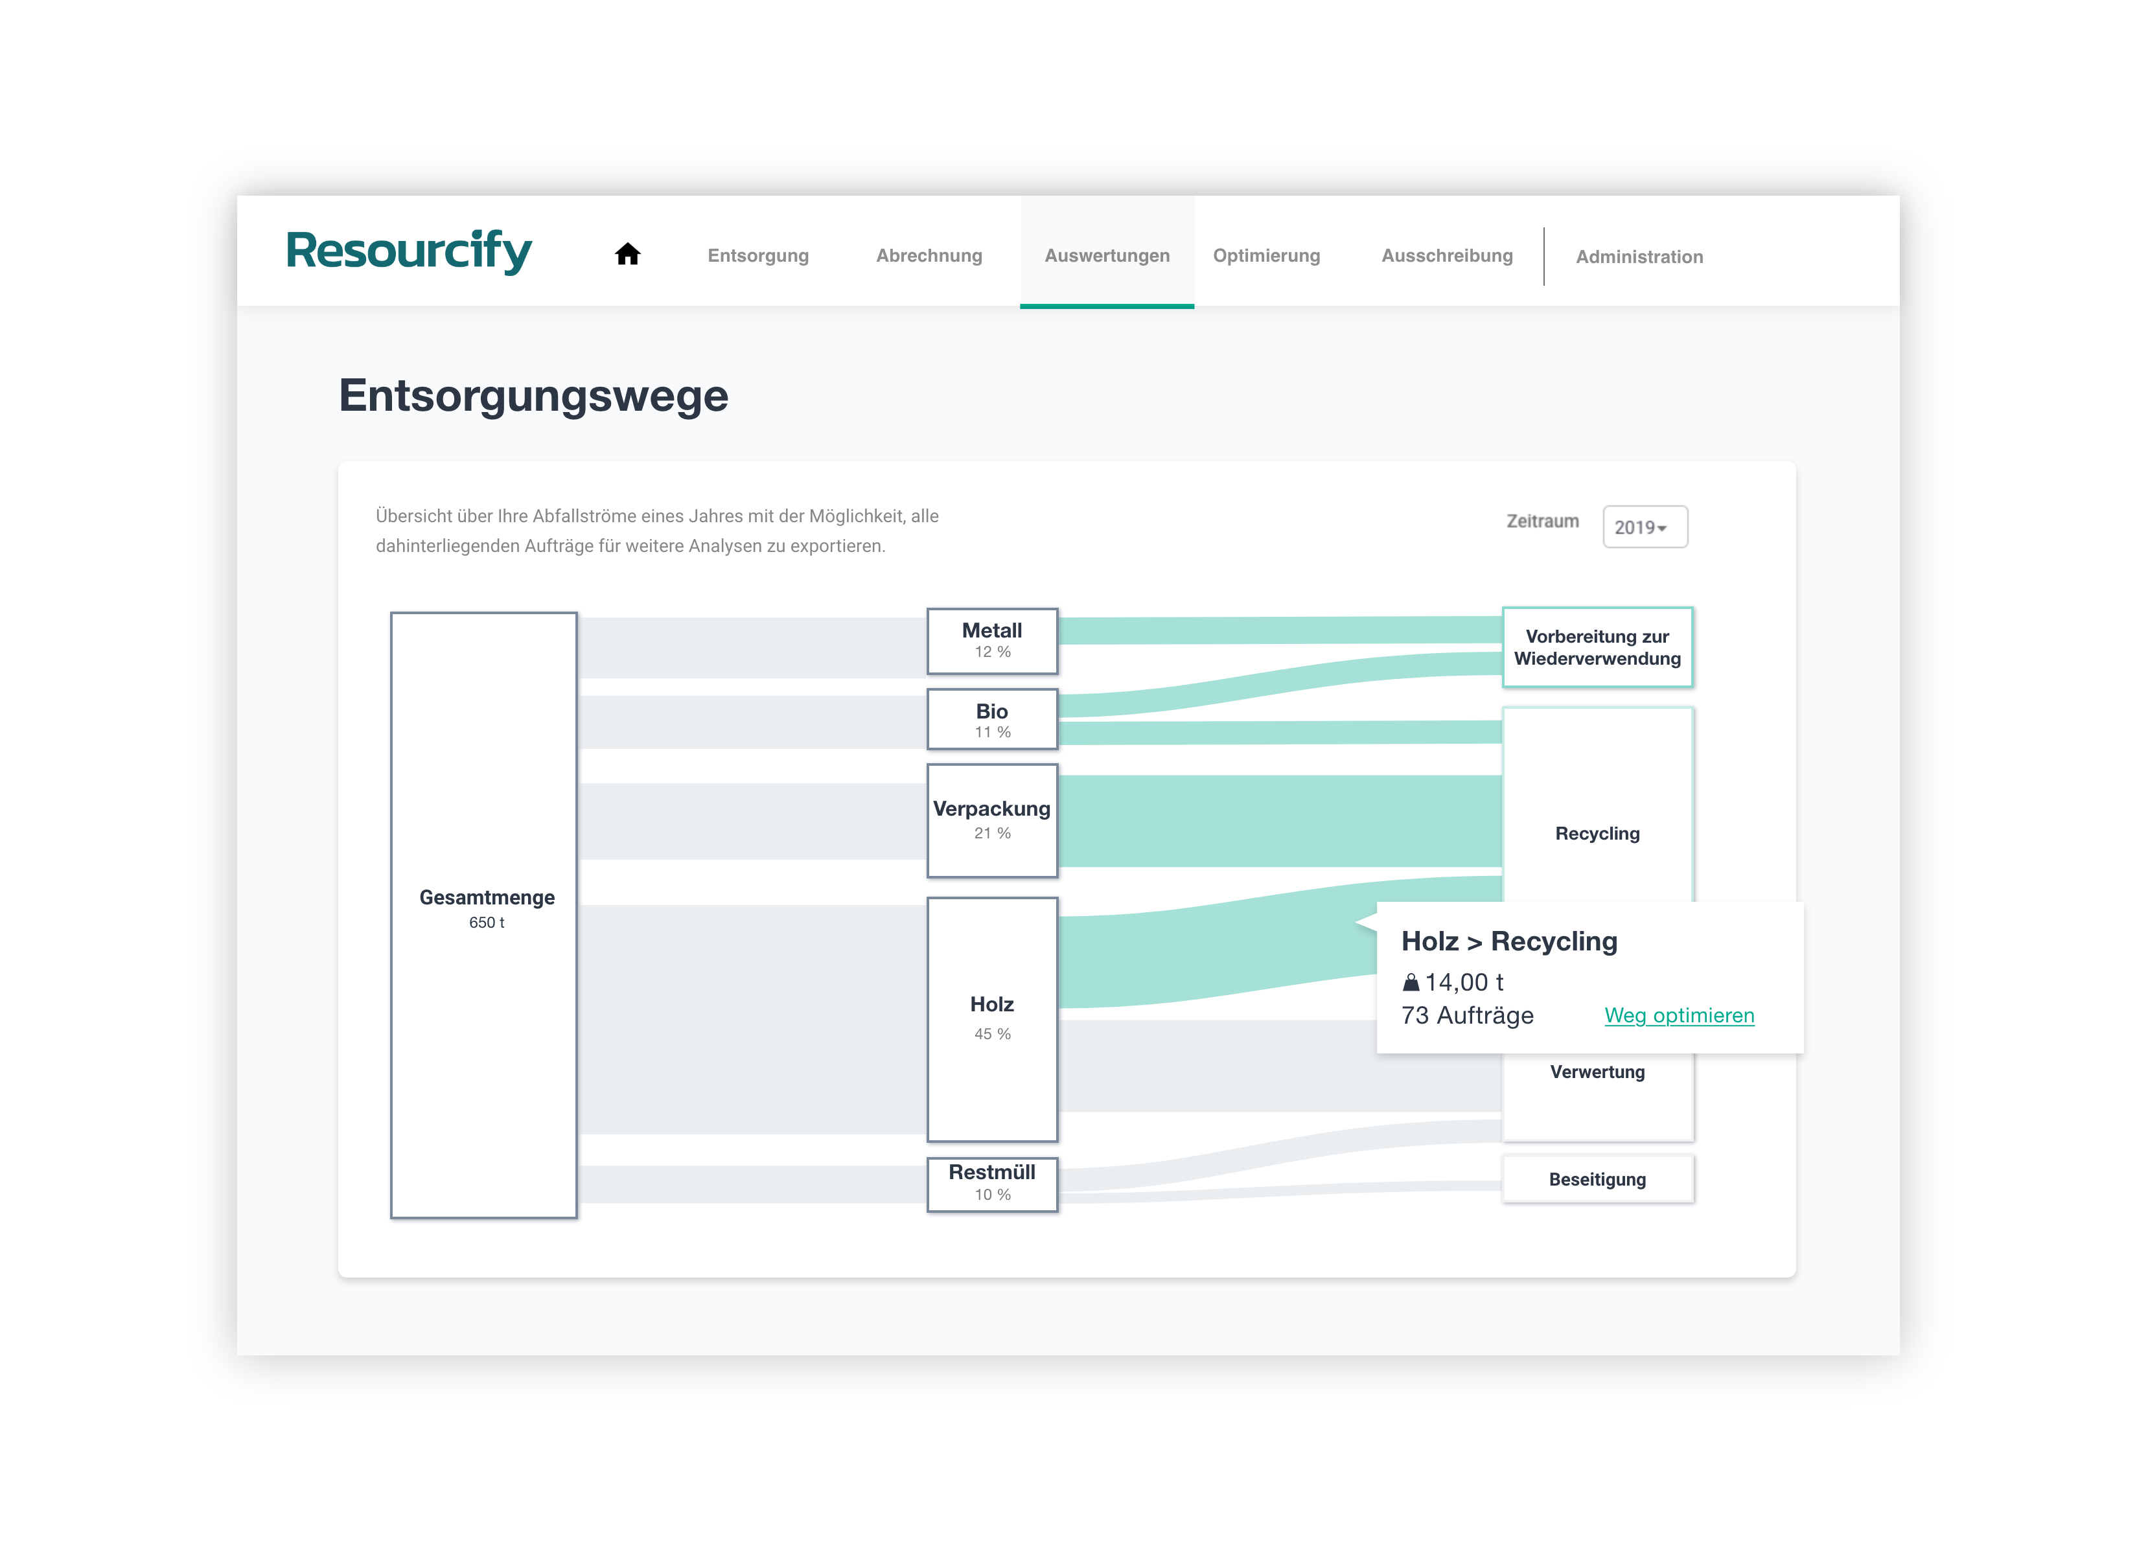Go to the Optimierung tab
The height and width of the screenshot is (1551, 2137).
(1266, 255)
